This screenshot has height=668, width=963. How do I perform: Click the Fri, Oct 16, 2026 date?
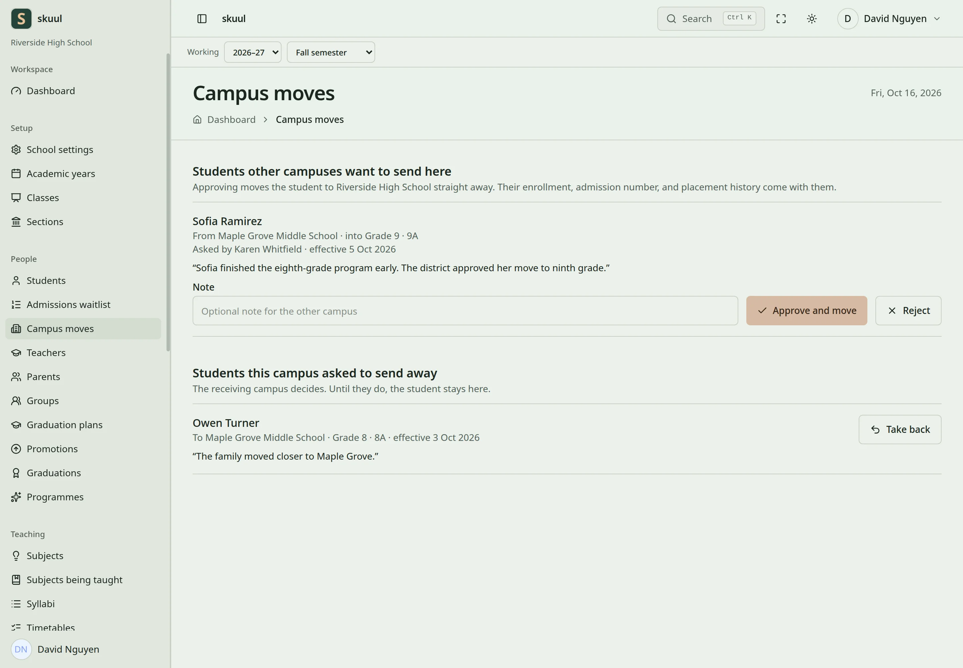tap(906, 93)
